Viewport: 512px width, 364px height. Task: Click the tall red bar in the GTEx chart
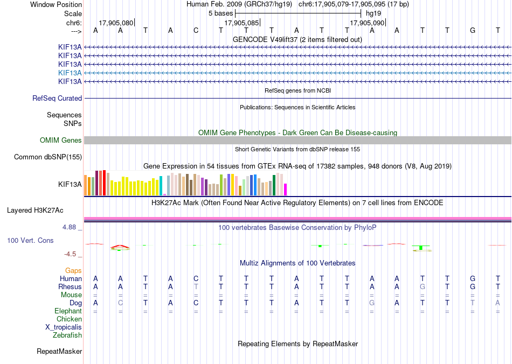(104, 183)
